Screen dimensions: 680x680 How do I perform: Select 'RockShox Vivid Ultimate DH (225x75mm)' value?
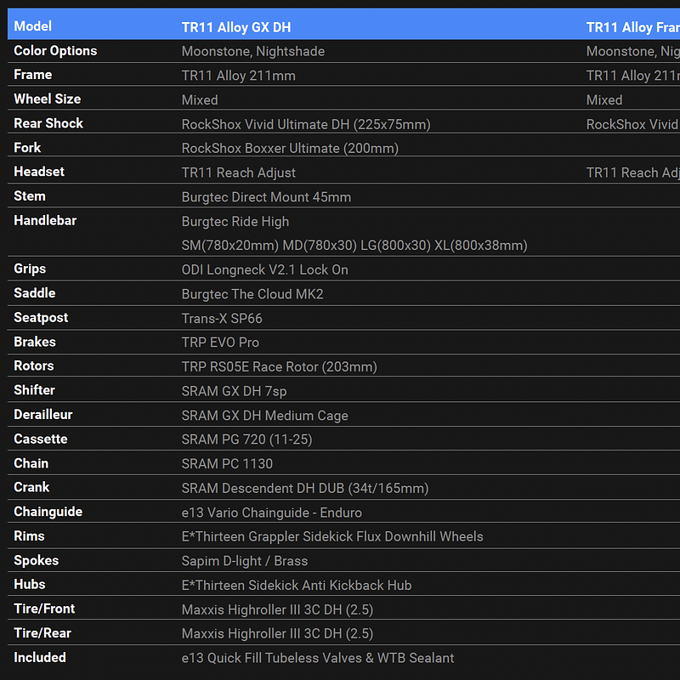click(306, 124)
